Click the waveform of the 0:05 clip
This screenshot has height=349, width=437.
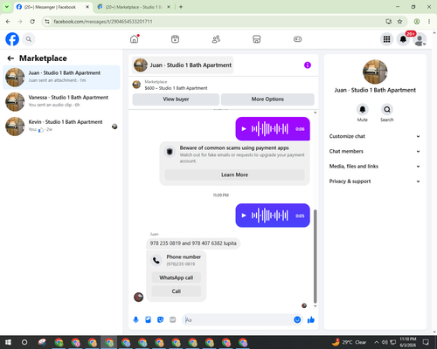pyautogui.click(x=270, y=216)
